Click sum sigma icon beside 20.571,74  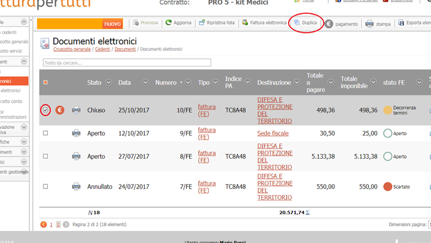tap(308, 212)
